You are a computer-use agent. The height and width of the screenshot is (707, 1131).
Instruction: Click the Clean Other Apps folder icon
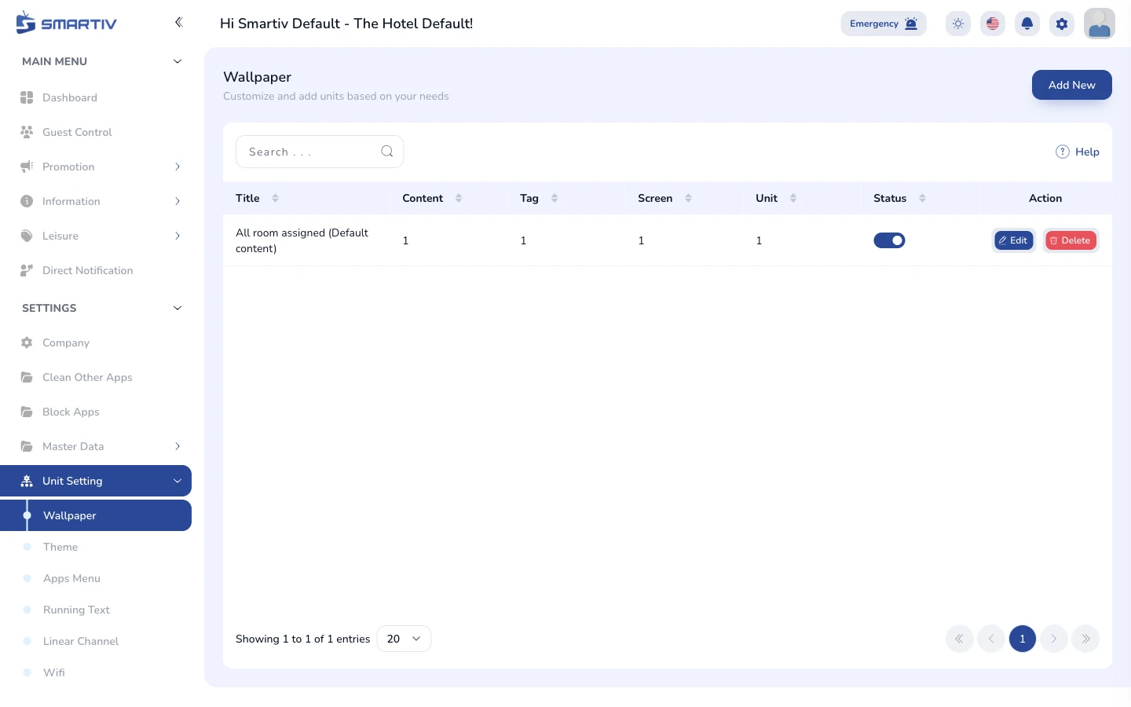(x=27, y=377)
